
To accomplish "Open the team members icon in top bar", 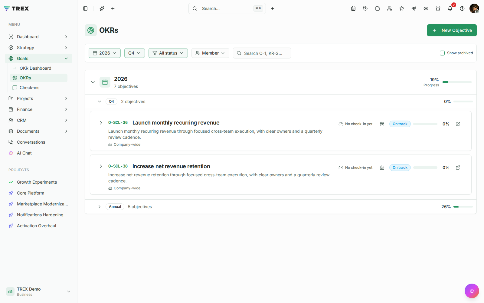I will (390, 8).
